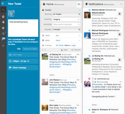Open Natisha Sands profile picture
Screen dimensions: 125x114
(x=87, y=15)
